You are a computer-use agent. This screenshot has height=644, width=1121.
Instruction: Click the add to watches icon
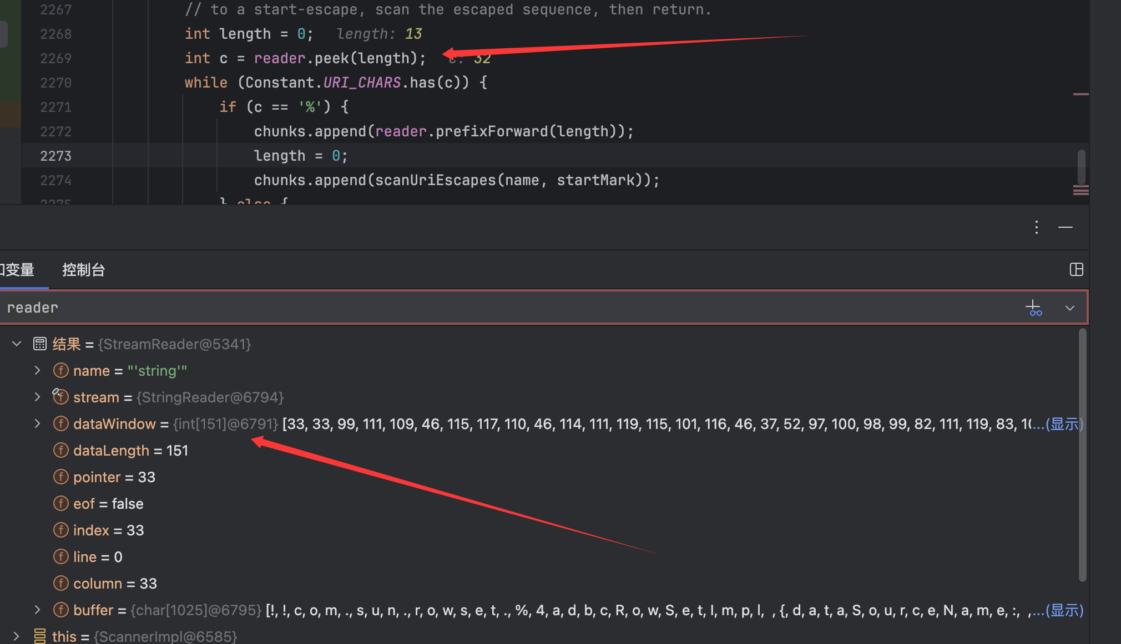point(1033,308)
